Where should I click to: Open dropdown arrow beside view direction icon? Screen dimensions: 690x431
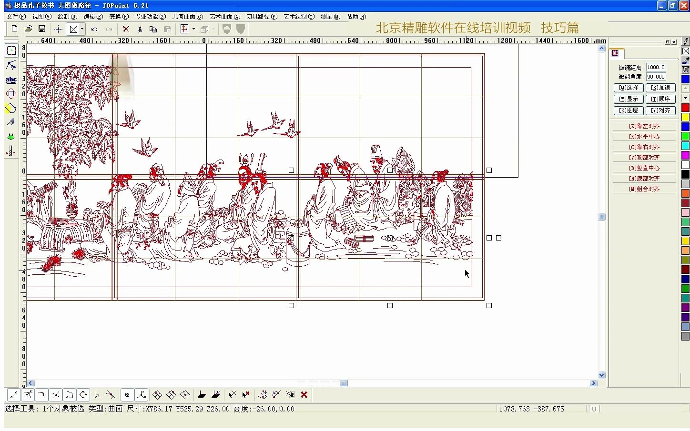[x=193, y=29]
